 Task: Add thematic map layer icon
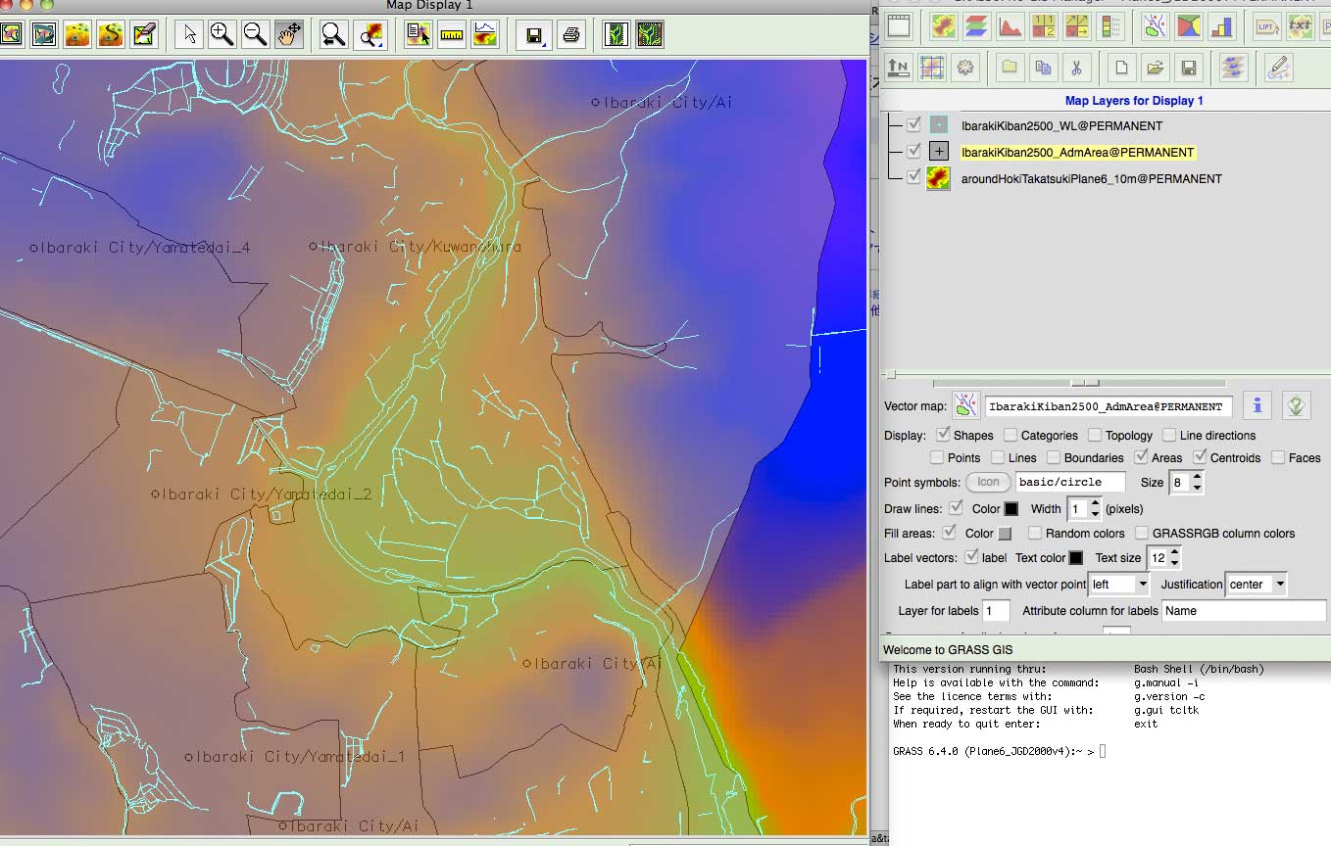tap(1189, 25)
